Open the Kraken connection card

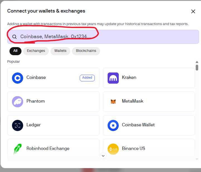[149, 78]
